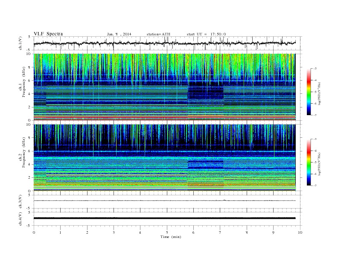
Task: Click the ch.1 spectrogram color bar
Action: tap(309, 92)
